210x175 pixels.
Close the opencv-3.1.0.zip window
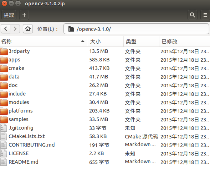[4, 3]
